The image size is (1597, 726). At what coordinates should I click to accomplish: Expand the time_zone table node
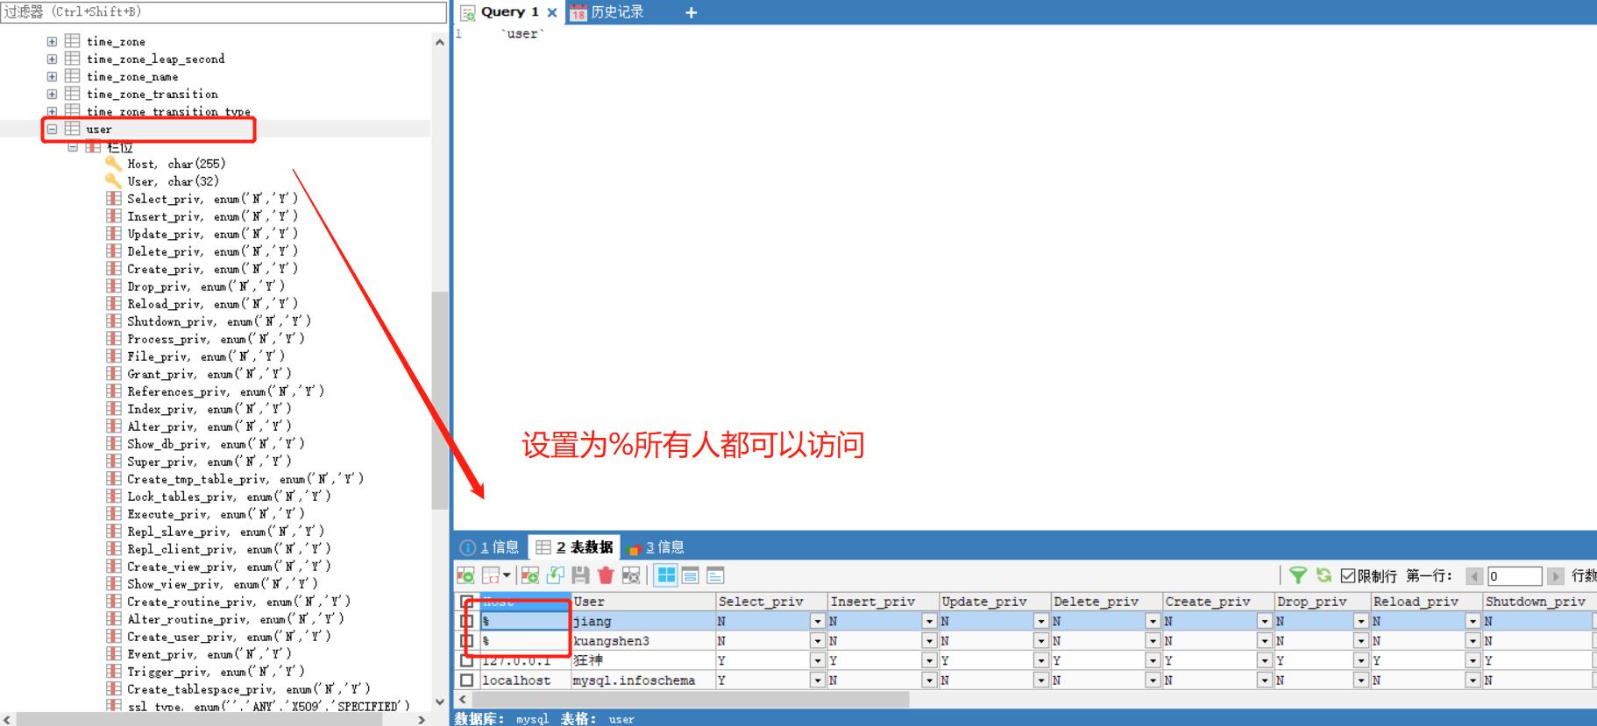coord(52,41)
